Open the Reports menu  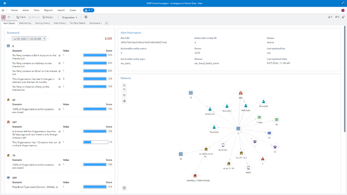[x=48, y=10]
